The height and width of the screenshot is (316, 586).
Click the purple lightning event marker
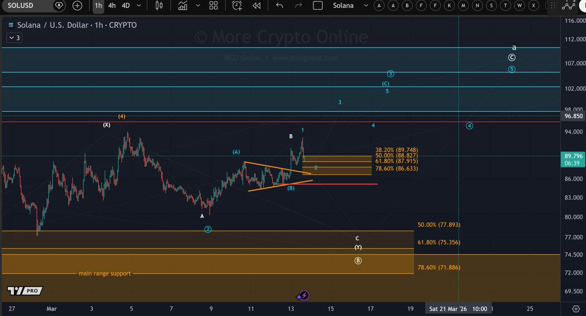tap(304, 295)
